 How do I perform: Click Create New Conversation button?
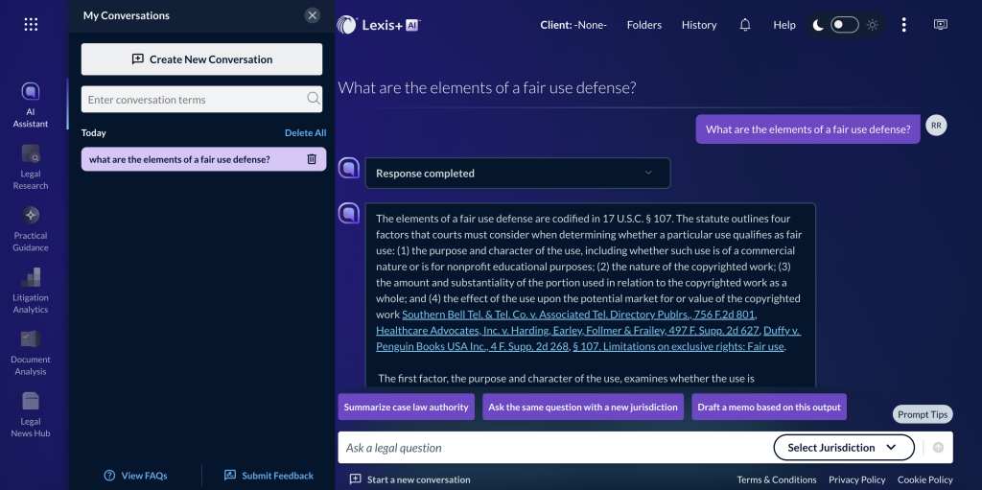(x=201, y=59)
